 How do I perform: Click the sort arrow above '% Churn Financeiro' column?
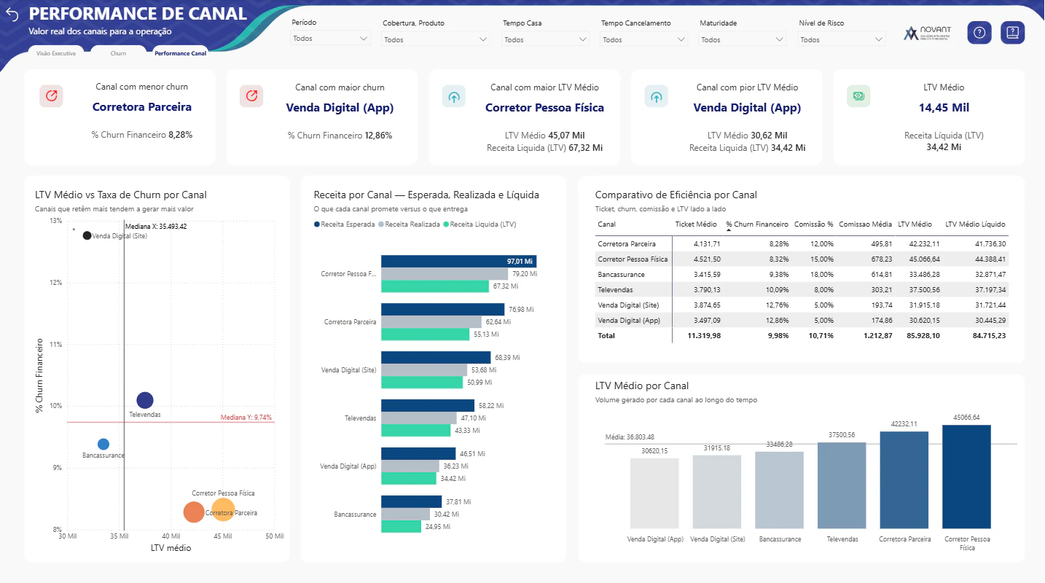[729, 230]
